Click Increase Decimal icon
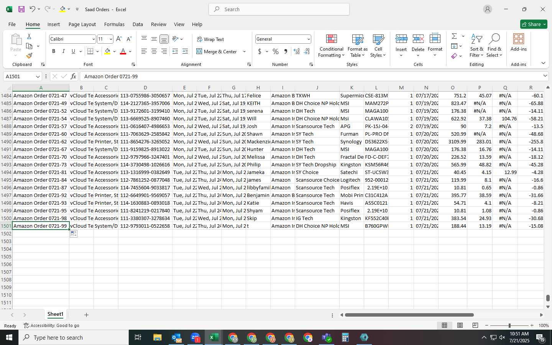Screen dimensions: 552x345 pyautogui.click(x=296, y=51)
